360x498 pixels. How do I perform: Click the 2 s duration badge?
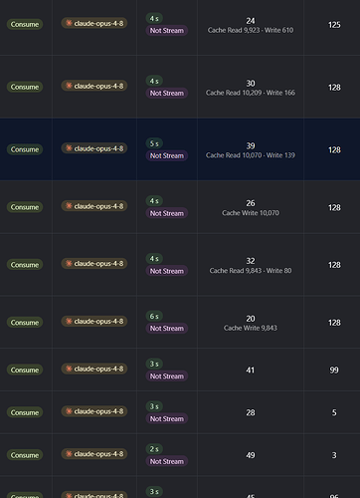[154, 449]
